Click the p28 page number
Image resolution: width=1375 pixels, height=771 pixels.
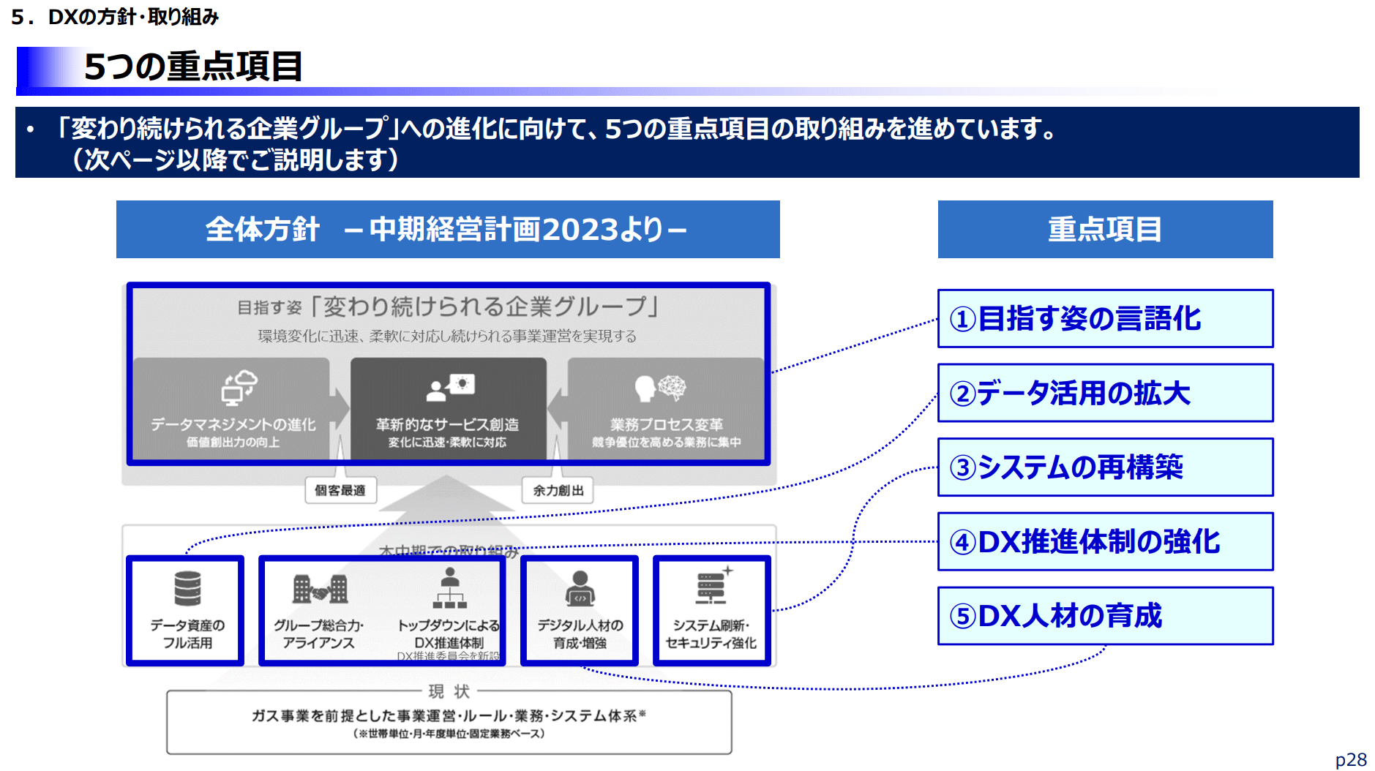[x=1350, y=759]
